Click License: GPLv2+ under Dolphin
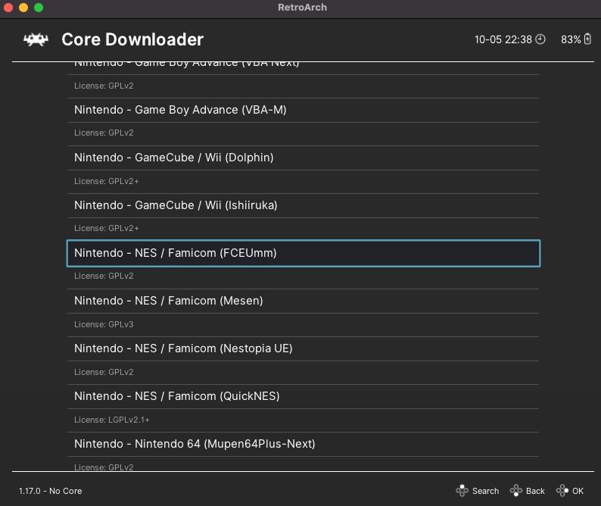 tap(107, 182)
